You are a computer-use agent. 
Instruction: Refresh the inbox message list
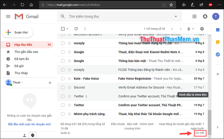point(76,29)
